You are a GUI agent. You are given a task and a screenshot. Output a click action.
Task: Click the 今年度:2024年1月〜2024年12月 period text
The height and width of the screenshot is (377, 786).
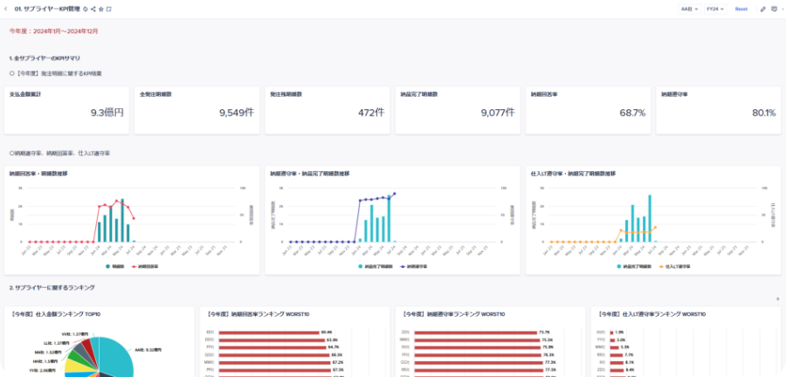[x=53, y=31]
